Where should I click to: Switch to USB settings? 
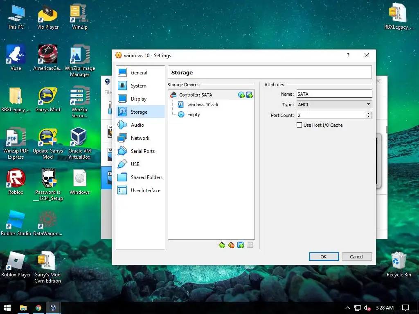point(140,164)
